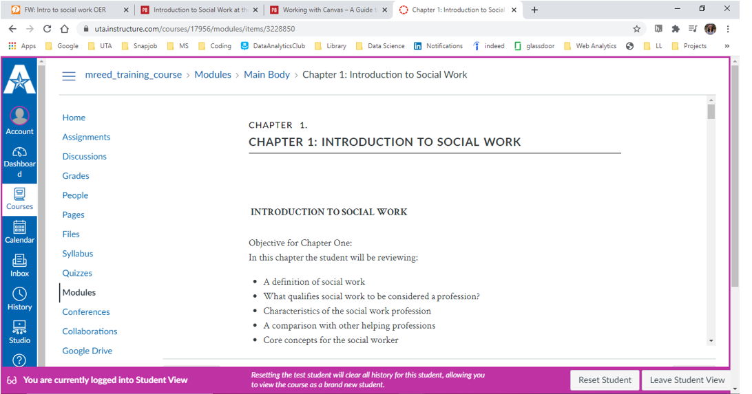Select the Courses icon in sidebar
The height and width of the screenshot is (394, 752).
click(20, 199)
